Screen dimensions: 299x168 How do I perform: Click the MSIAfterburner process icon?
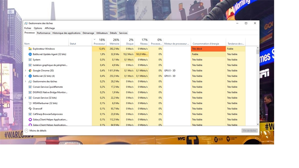pos(30,103)
